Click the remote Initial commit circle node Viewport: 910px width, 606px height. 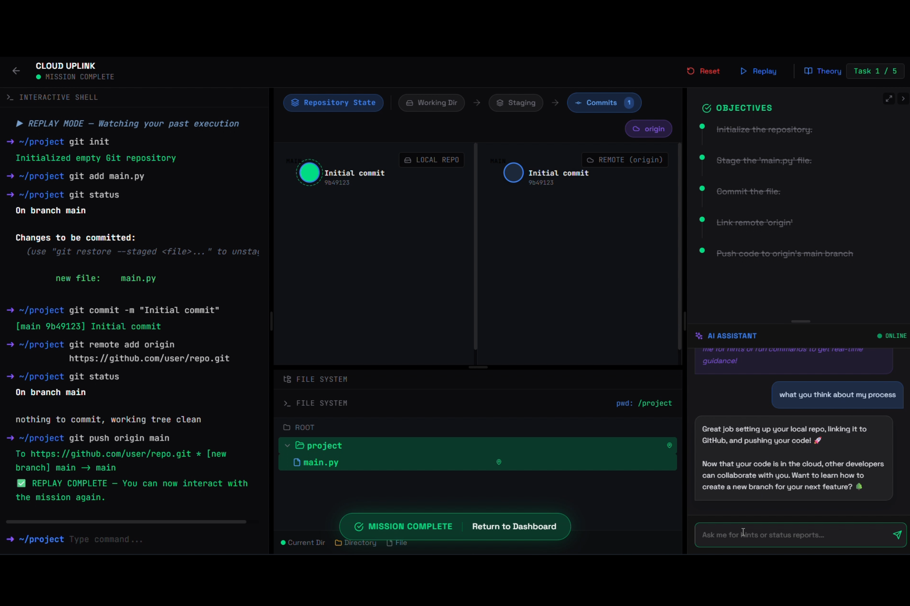[x=513, y=173]
